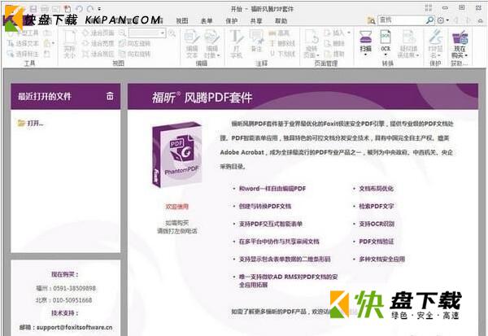The width and height of the screenshot is (488, 336).
Task: Click the PhantomPDF product box image
Action: (x=177, y=155)
